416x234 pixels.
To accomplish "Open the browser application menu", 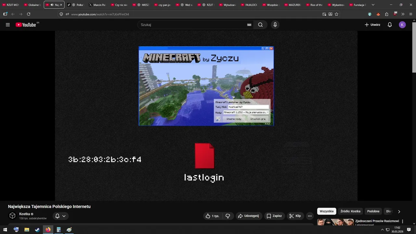I will tap(410, 14).
